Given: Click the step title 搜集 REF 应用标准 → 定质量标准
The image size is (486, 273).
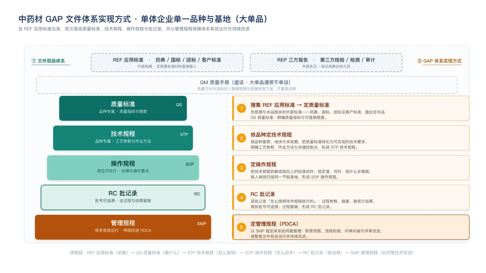Looking at the screenshot, I should [290, 105].
